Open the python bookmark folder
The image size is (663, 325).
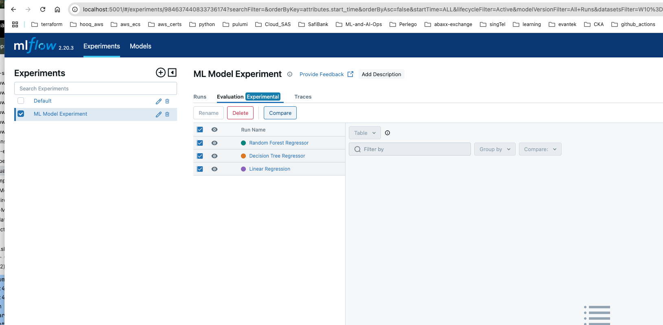pyautogui.click(x=202, y=24)
